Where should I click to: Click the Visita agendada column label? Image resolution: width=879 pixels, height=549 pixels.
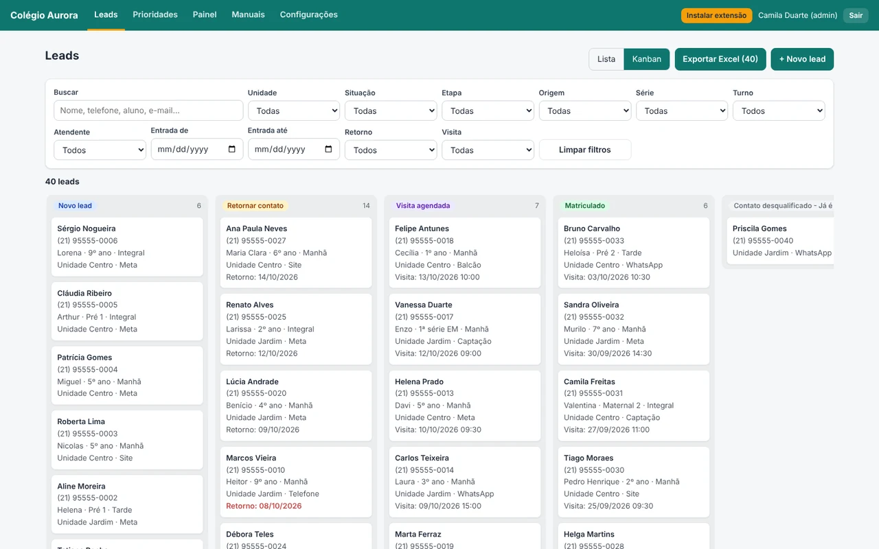coord(423,206)
